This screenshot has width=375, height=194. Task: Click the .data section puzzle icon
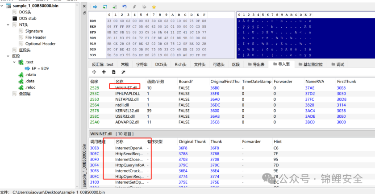click(x=21, y=81)
